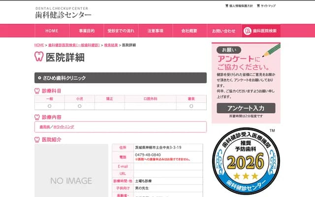Navigate to 会社概要 page
This screenshot has width=315, height=197.
pyautogui.click(x=189, y=31)
